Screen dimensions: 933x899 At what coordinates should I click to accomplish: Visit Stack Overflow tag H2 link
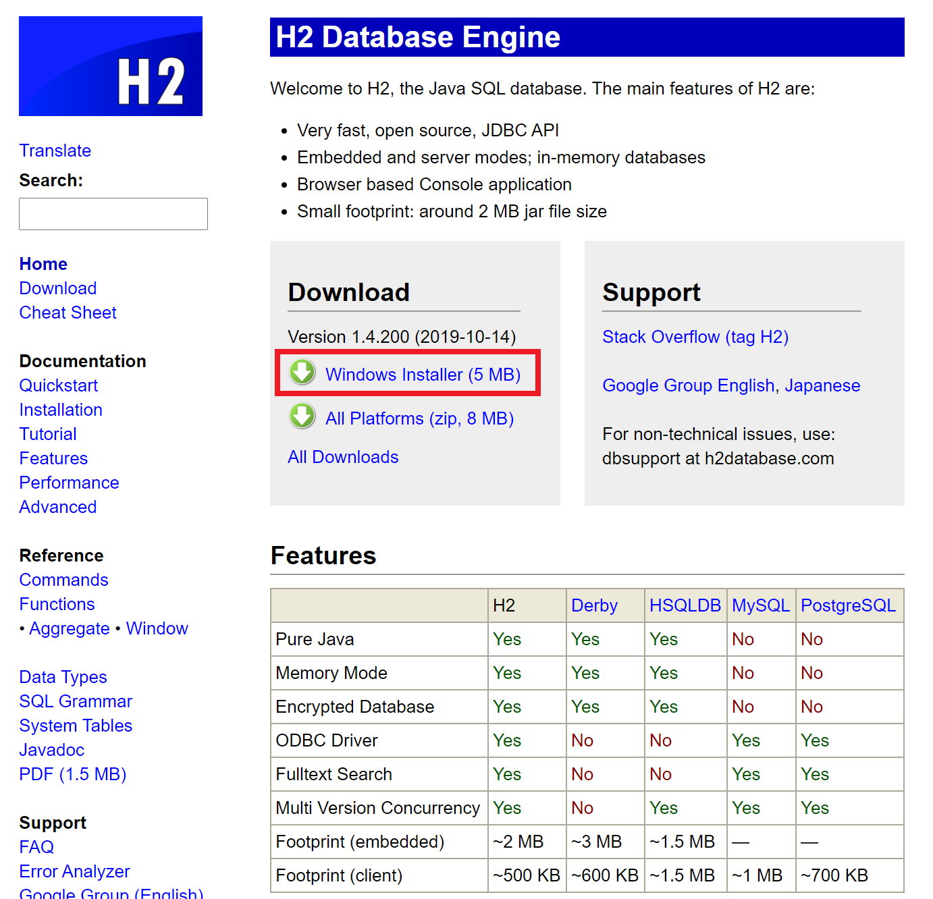pyautogui.click(x=695, y=337)
